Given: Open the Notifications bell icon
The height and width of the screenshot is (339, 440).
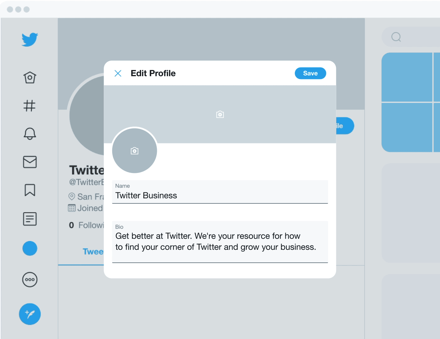Looking at the screenshot, I should click(30, 133).
